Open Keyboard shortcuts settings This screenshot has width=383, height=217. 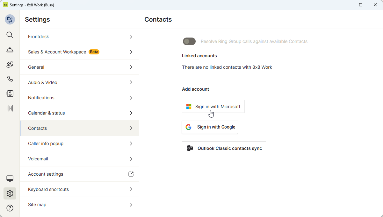[x=48, y=189]
